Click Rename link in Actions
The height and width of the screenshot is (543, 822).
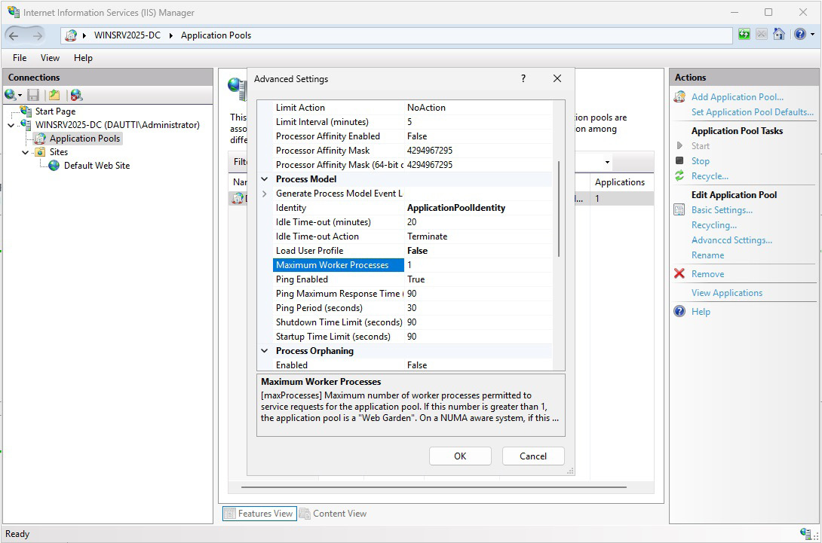coord(707,255)
